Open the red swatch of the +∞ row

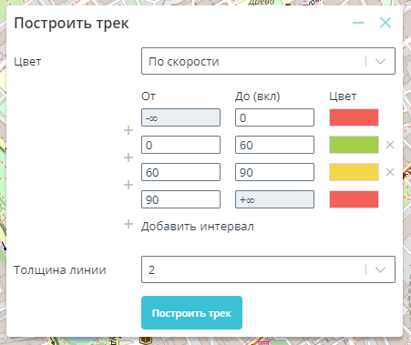pyautogui.click(x=354, y=199)
